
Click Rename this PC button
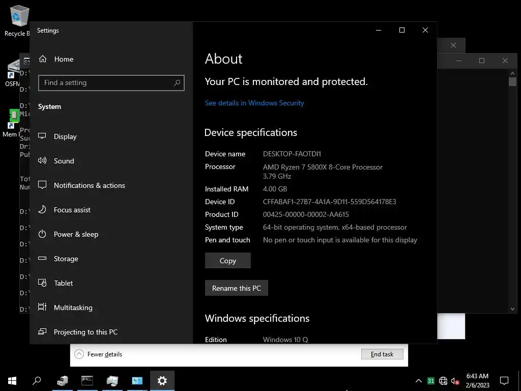click(236, 288)
